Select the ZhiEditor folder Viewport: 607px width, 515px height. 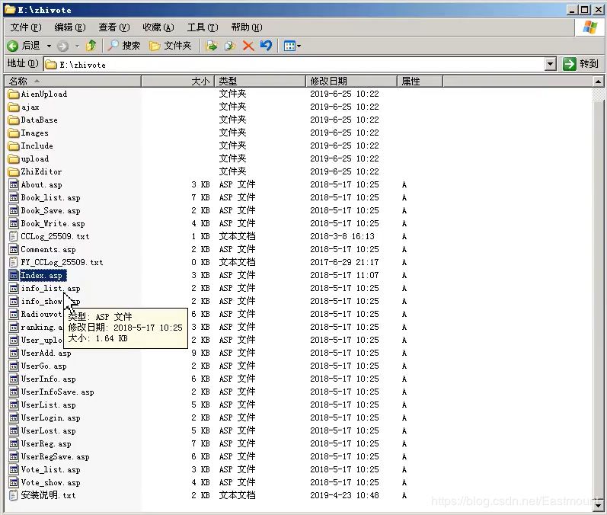tap(41, 172)
